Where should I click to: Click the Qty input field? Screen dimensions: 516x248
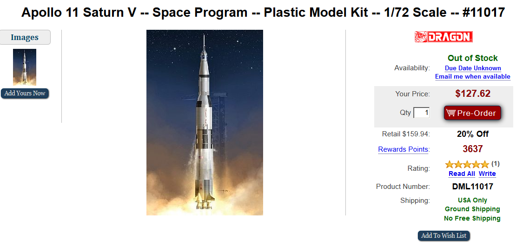(x=422, y=113)
